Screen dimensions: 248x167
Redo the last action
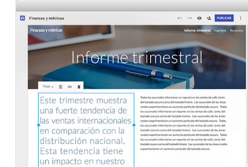click(x=190, y=18)
